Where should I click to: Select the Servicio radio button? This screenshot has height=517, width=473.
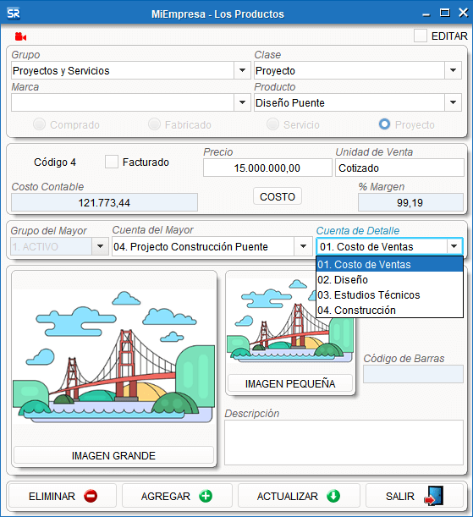(x=272, y=124)
